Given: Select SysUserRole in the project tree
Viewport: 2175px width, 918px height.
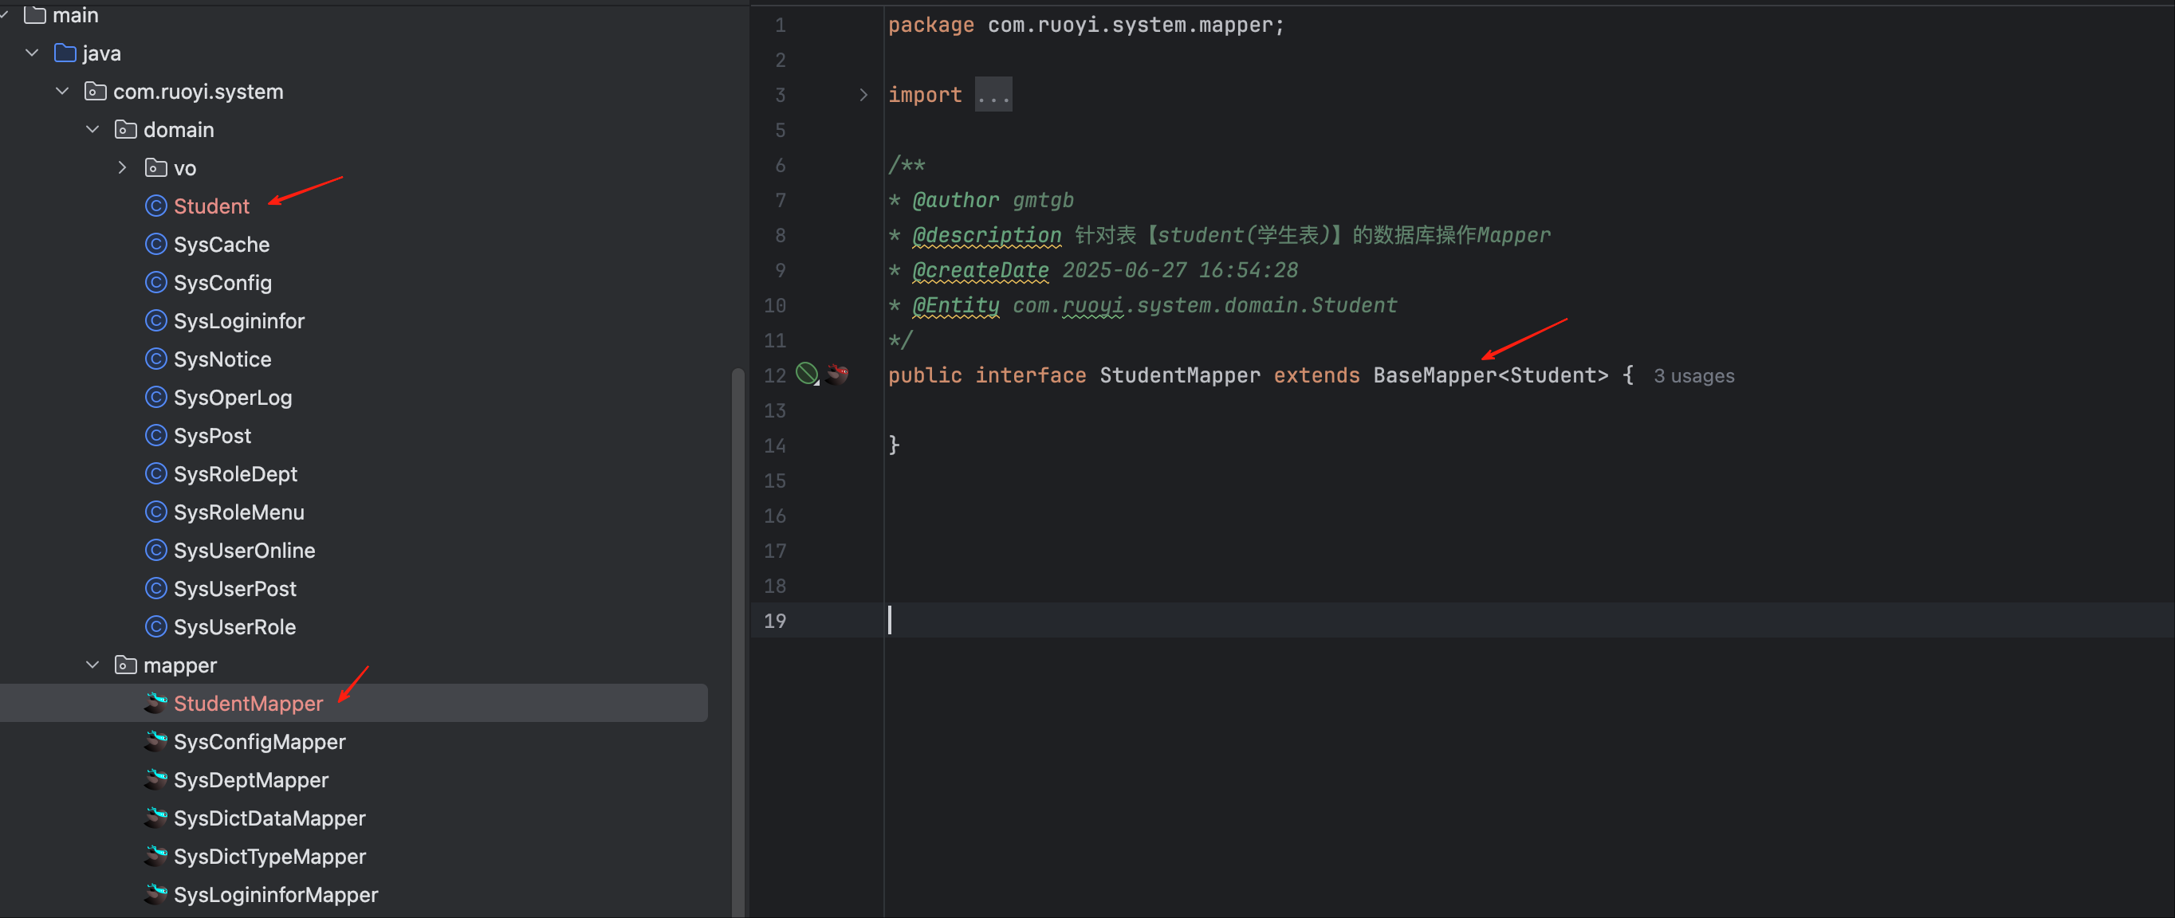Looking at the screenshot, I should pos(234,627).
